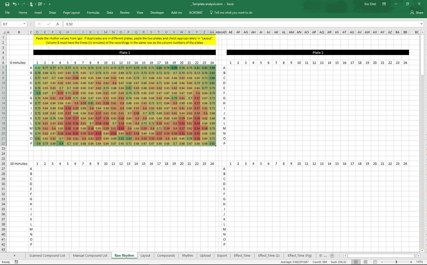Open the Data ribbon tab
The width and height of the screenshot is (427, 265).
pos(110,13)
